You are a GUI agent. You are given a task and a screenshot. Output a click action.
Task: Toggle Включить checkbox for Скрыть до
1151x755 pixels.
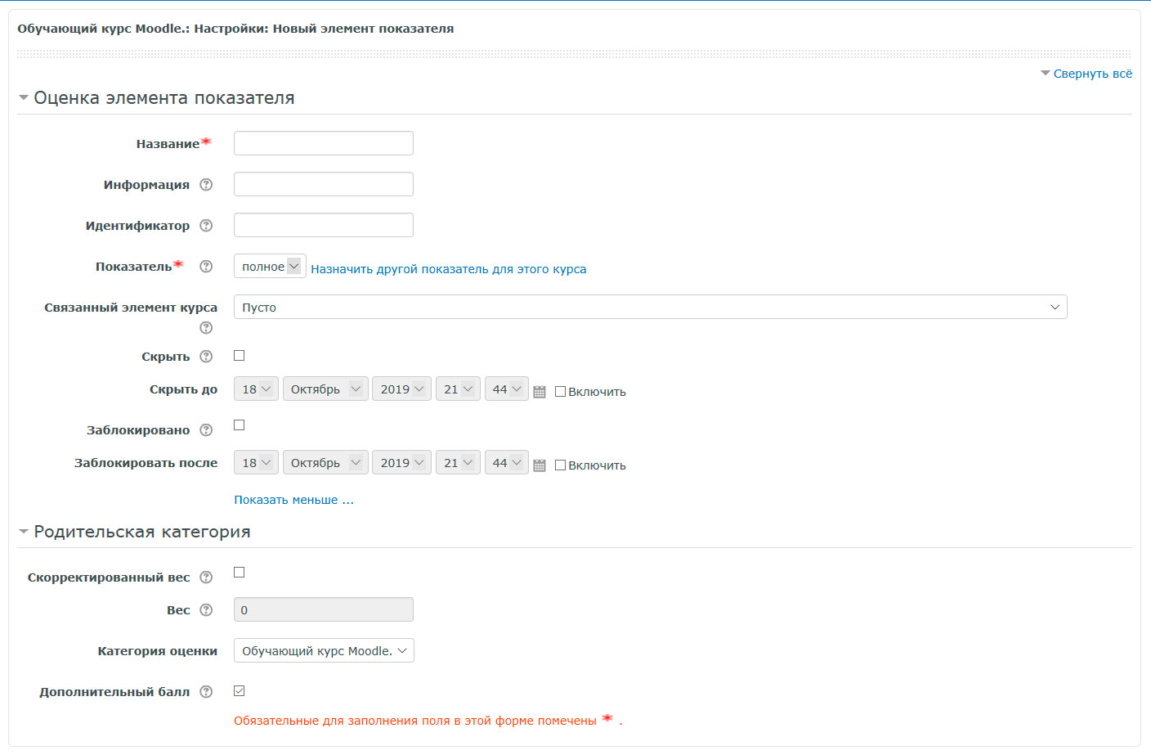click(560, 392)
